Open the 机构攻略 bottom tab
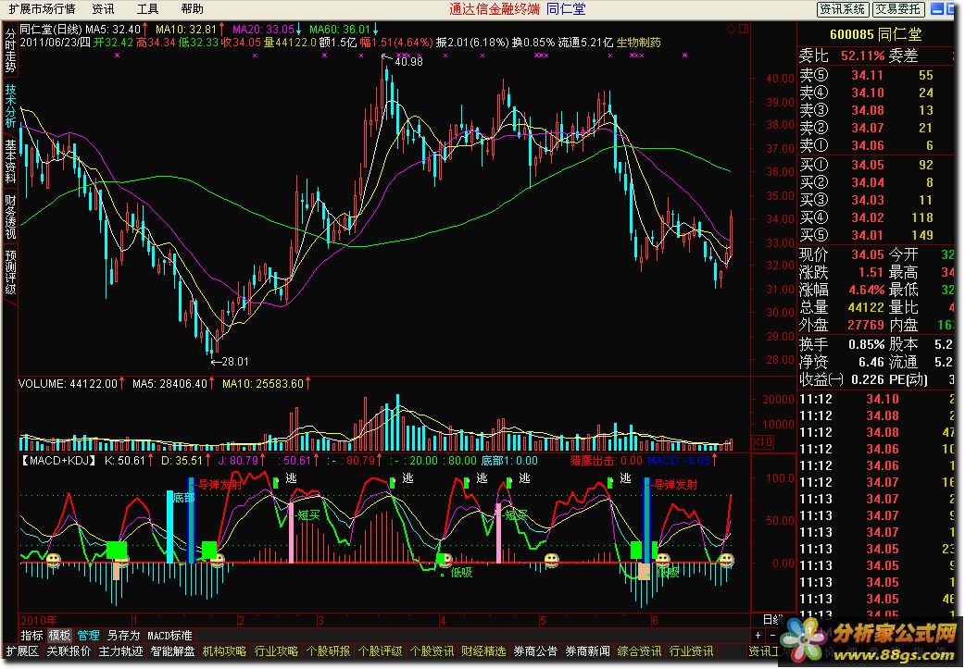The width and height of the screenshot is (965, 669). [224, 651]
